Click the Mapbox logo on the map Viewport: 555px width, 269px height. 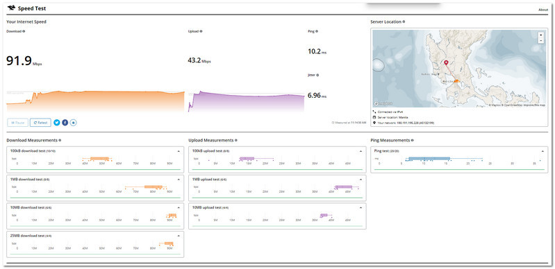(383, 103)
